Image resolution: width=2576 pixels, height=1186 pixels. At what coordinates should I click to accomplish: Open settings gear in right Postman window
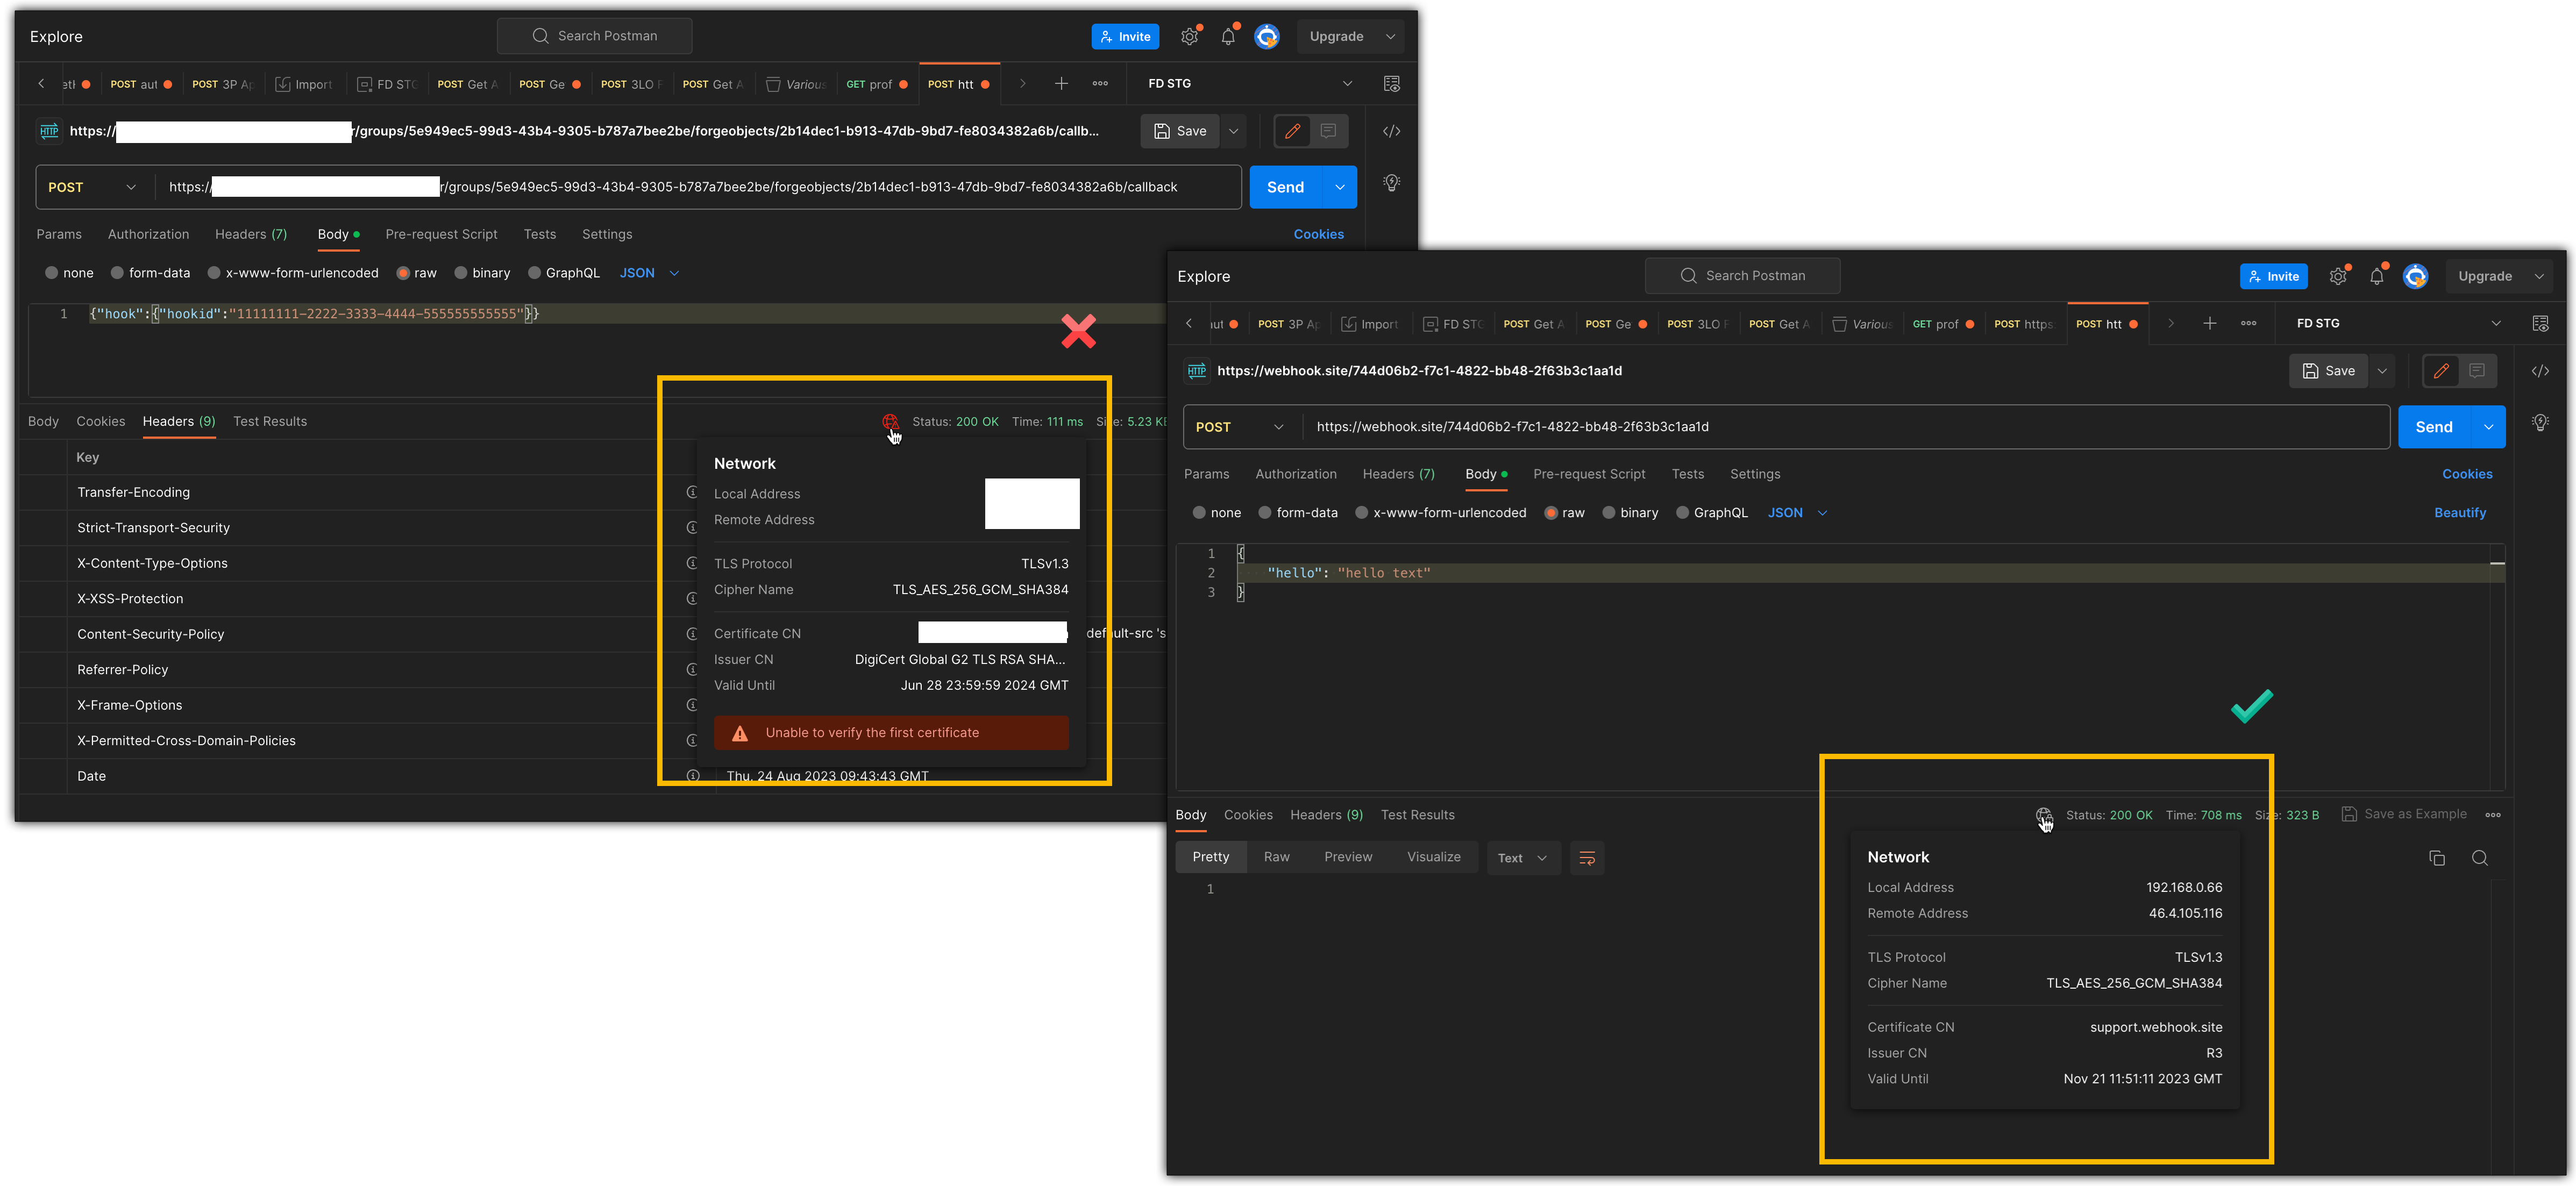2337,276
